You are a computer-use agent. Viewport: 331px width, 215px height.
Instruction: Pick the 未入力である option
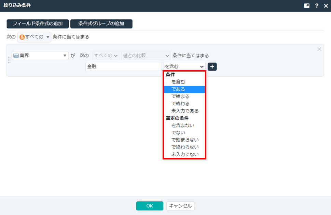tap(185, 111)
